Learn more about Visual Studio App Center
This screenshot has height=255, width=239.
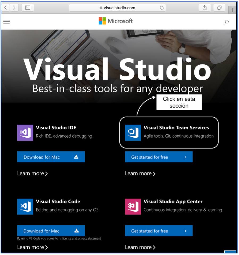point(140,247)
